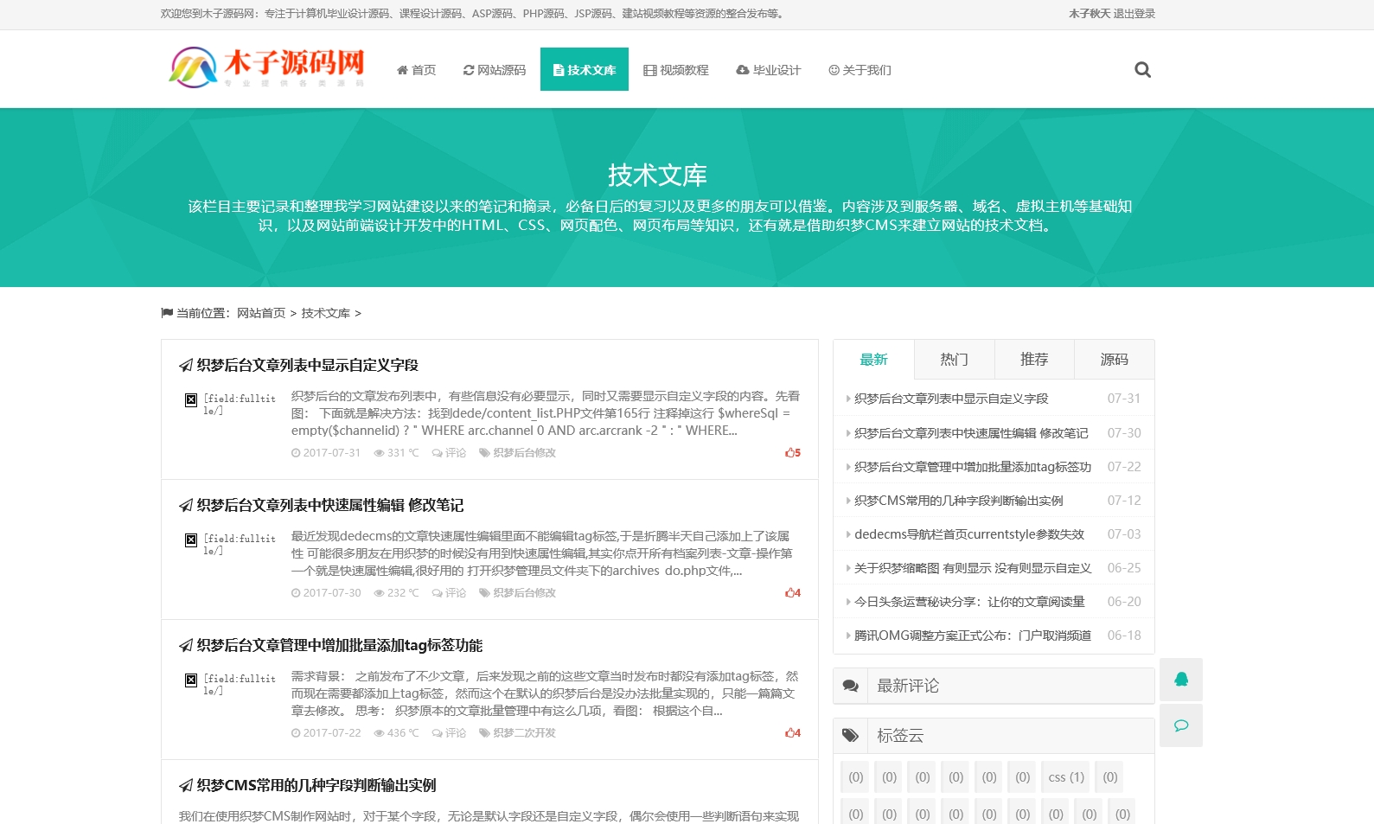Click the 评论 link under 2017-07-22 article
1374x824 pixels.
(450, 733)
